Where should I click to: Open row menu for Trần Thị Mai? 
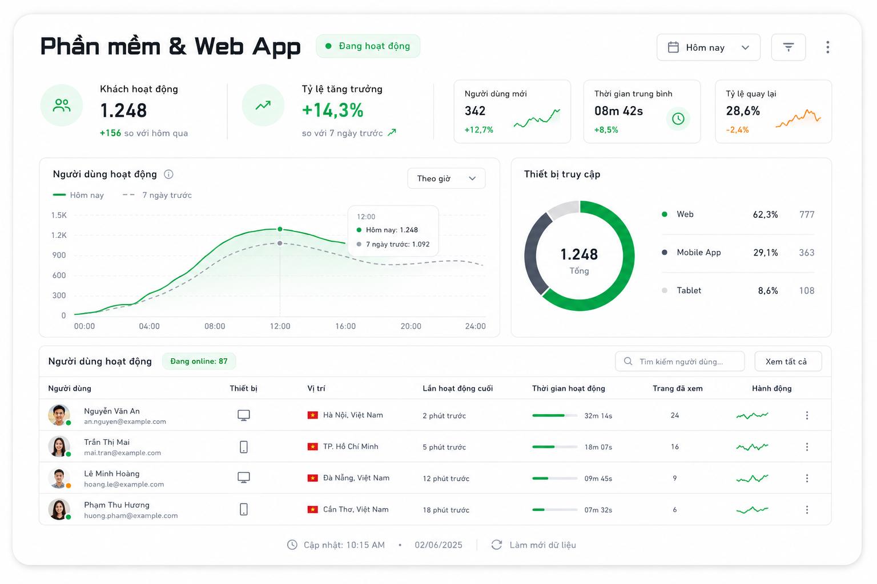click(807, 447)
